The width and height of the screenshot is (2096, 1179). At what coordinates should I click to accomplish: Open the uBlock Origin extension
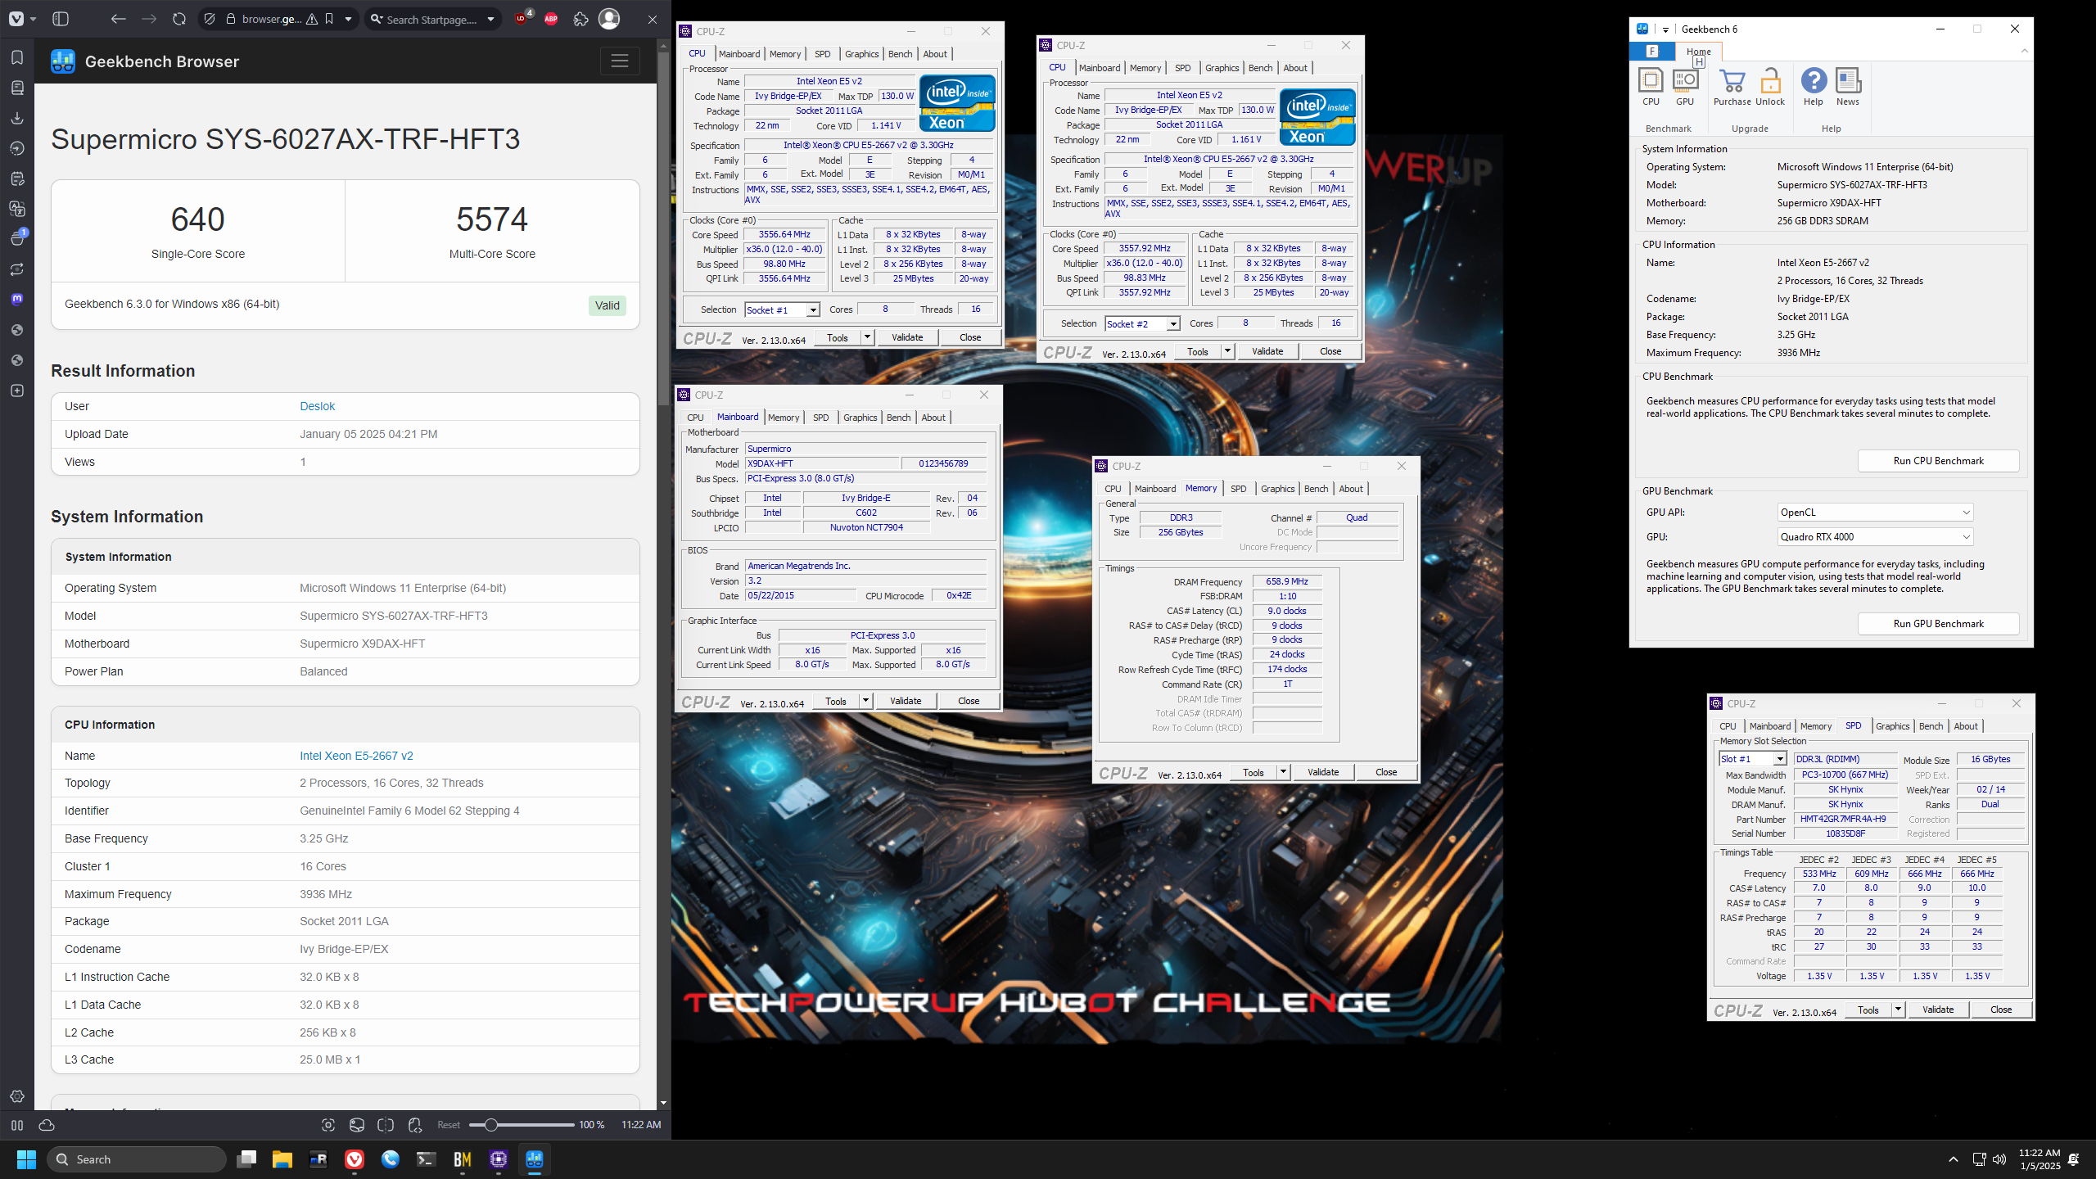[x=522, y=18]
